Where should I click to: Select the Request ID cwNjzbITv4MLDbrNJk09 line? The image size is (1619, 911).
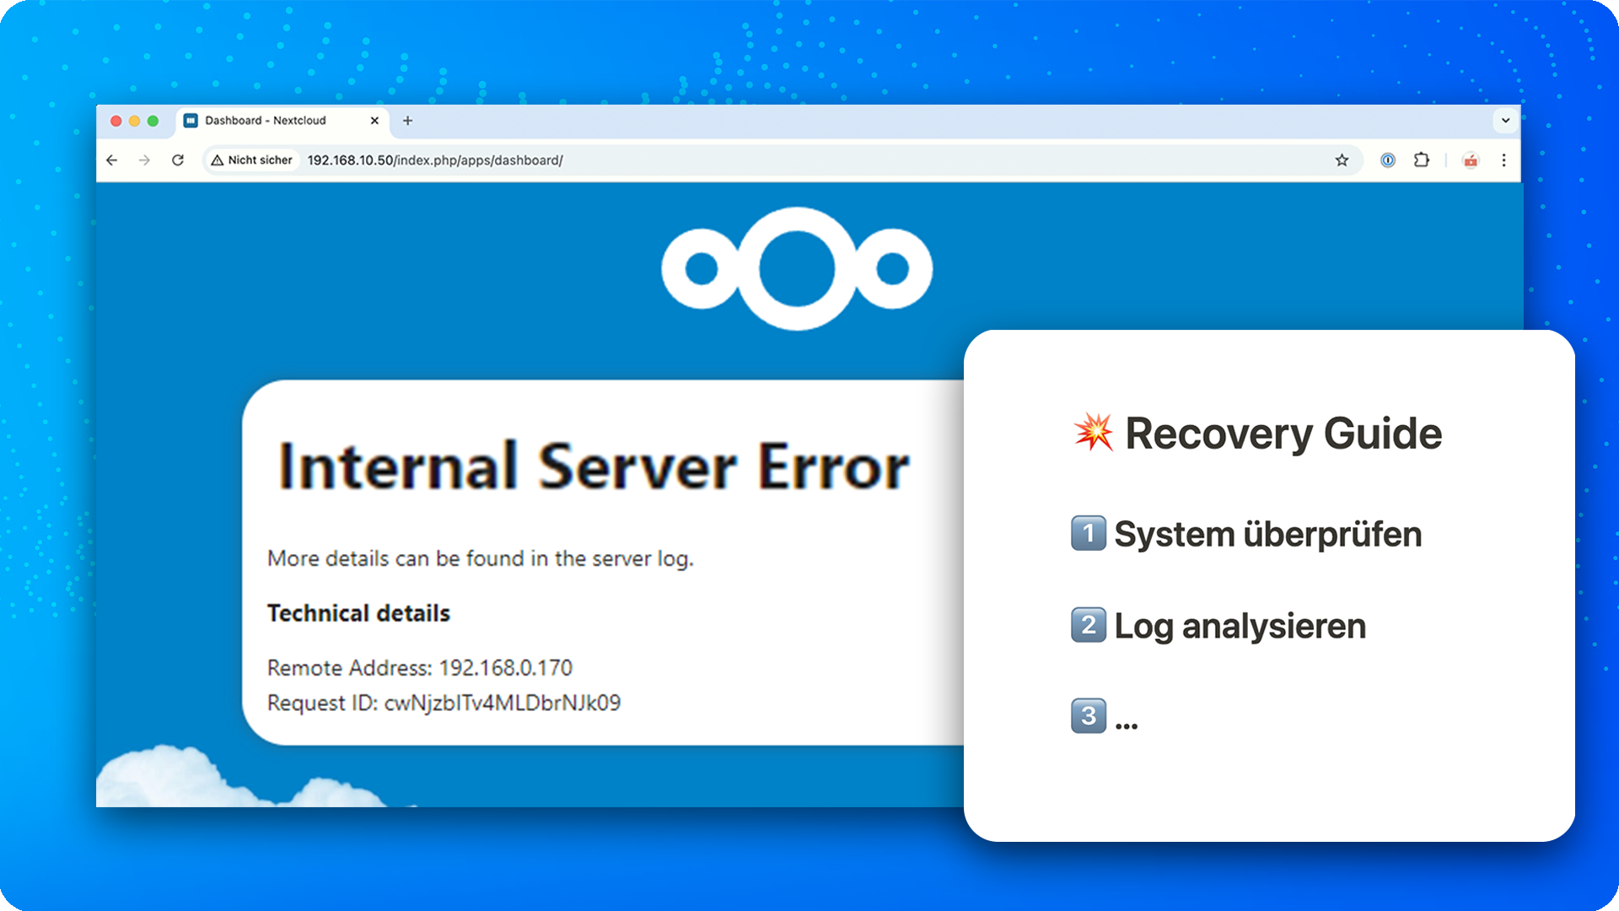point(444,703)
